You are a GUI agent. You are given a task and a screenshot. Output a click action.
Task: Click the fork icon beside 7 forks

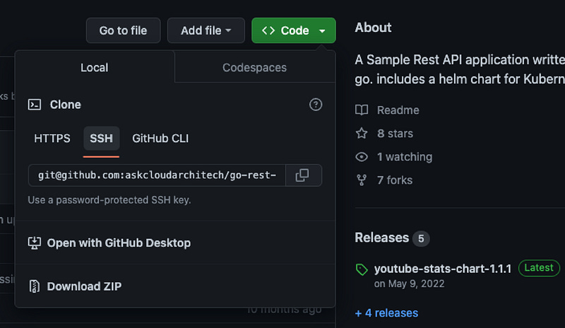362,180
